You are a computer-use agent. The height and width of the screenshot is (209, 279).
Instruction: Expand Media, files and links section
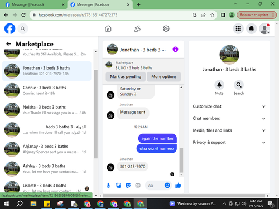coord(229,130)
